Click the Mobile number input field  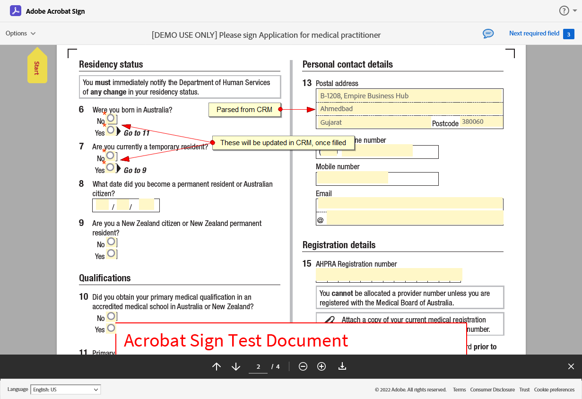point(352,178)
